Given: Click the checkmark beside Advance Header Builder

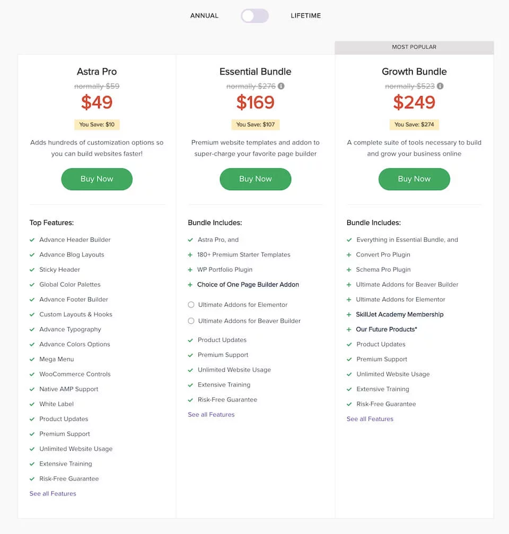Looking at the screenshot, I should pyautogui.click(x=32, y=239).
